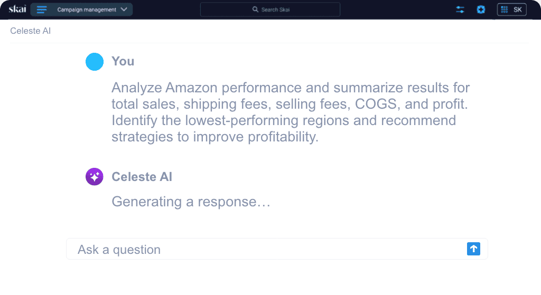Click the Campaign management label text
The height and width of the screenshot is (295, 541).
(x=87, y=9)
